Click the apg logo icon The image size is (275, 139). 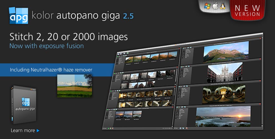click(19, 15)
